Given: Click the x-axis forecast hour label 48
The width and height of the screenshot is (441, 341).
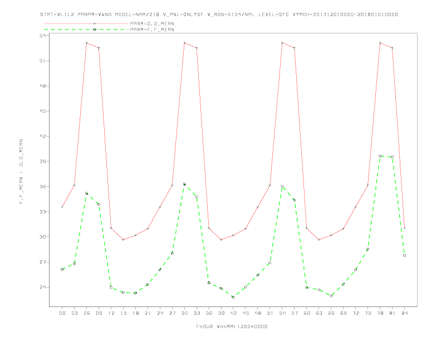Looking at the screenshot, I should click(x=258, y=313).
